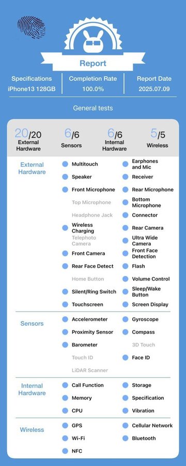Switch to the Sensors 6/6 summary
Viewport: 186px width, 466px height.
[x=71, y=138]
